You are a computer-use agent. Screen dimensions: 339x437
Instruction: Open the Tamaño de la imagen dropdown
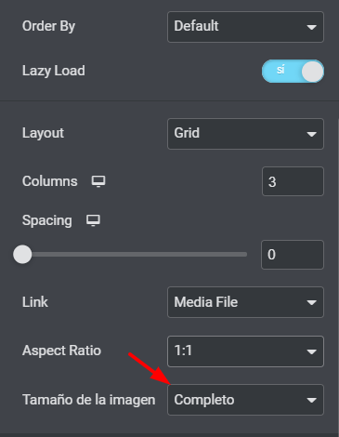245,400
